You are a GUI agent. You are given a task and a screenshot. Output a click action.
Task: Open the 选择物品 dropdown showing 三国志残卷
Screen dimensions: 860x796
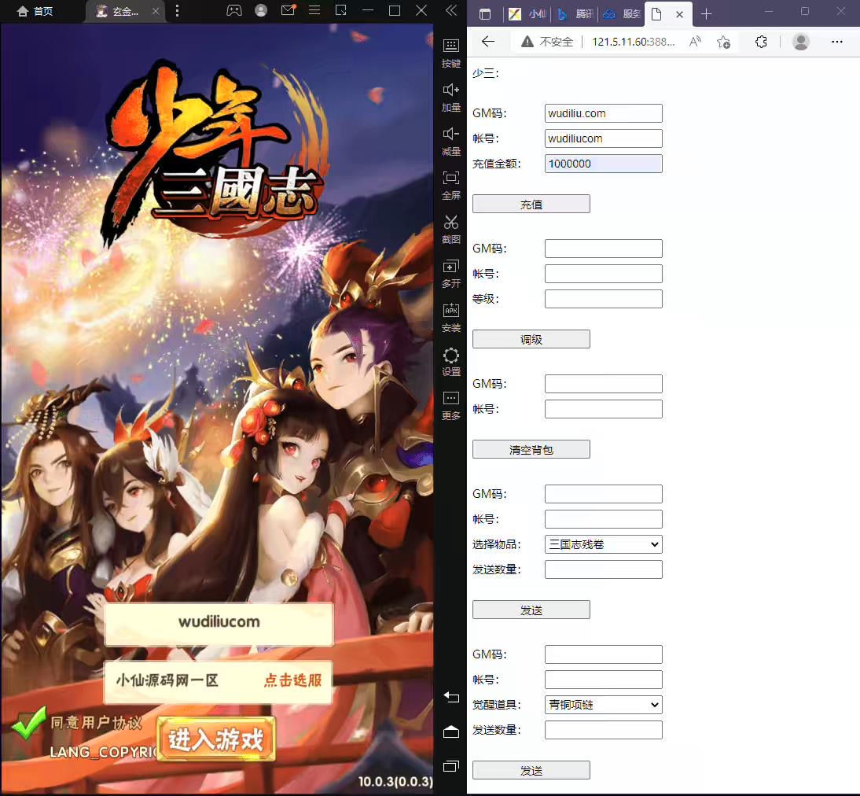603,544
